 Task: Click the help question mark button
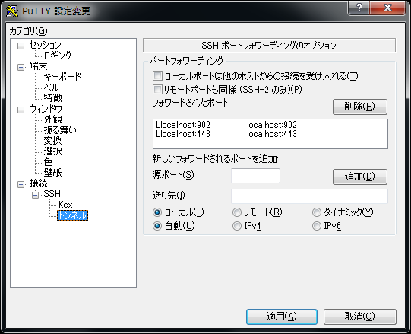click(x=359, y=8)
